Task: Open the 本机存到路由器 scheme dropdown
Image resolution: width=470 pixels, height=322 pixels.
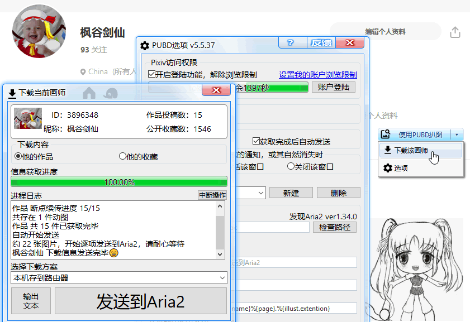Action: pos(118,278)
